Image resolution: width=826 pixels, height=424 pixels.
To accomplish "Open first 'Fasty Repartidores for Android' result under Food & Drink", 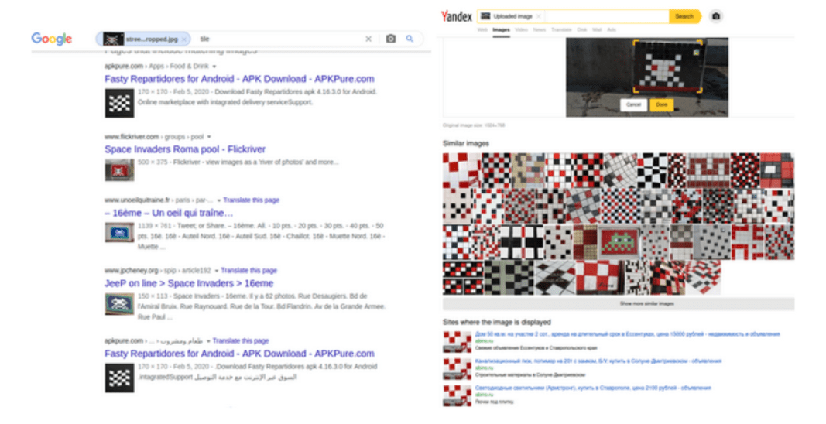I will [x=239, y=79].
